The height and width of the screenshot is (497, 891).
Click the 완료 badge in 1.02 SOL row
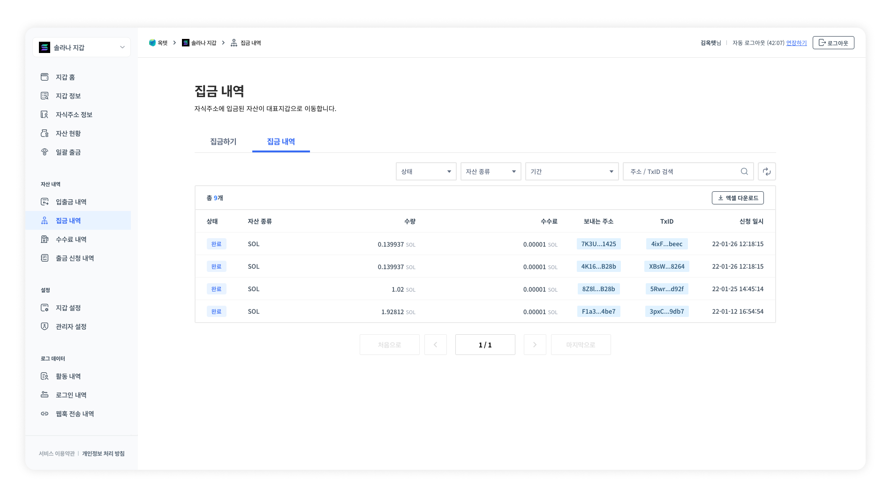pos(216,289)
